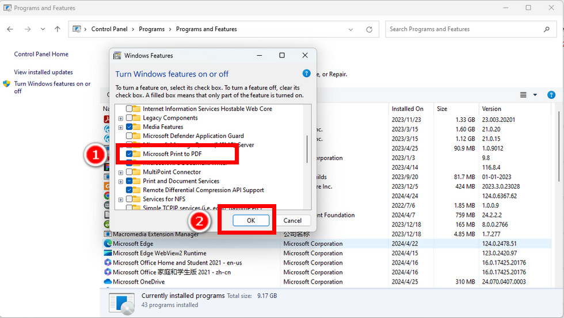
Task: Select the Microsoft OneDrive row
Action: [327, 282]
